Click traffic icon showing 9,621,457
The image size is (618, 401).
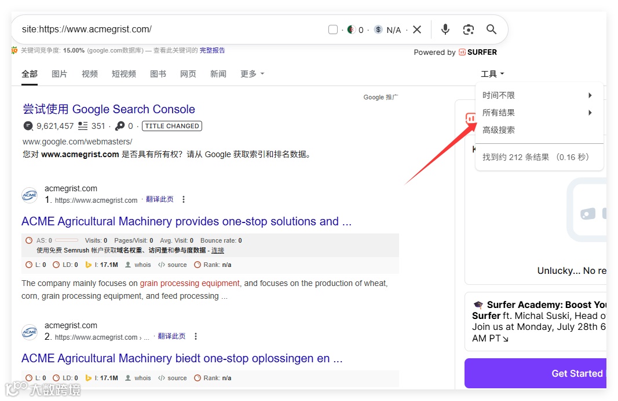[x=28, y=126]
